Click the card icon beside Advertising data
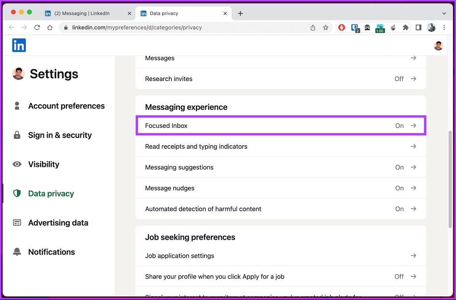 point(17,223)
